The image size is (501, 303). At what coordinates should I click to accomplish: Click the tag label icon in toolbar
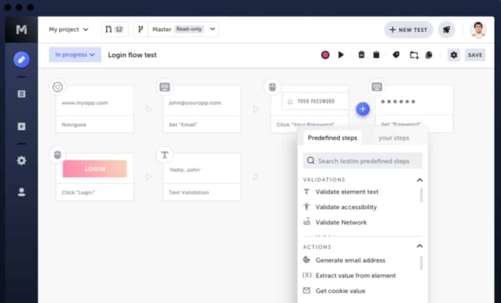point(396,55)
